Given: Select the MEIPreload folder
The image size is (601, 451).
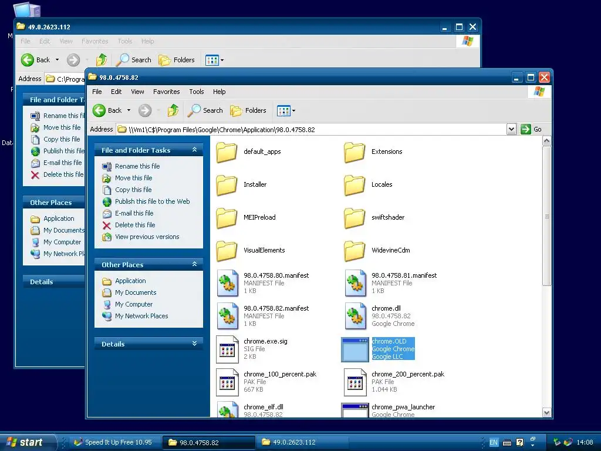Looking at the screenshot, I should tap(227, 218).
